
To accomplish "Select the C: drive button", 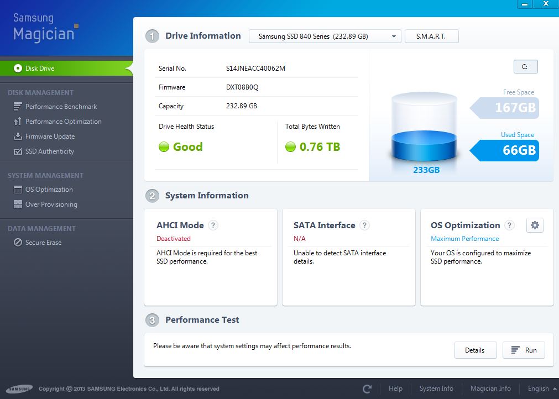I will (x=525, y=67).
